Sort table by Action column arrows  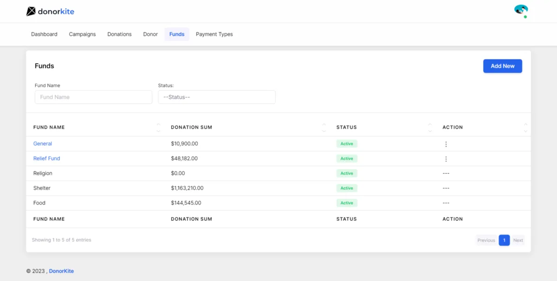pos(525,127)
